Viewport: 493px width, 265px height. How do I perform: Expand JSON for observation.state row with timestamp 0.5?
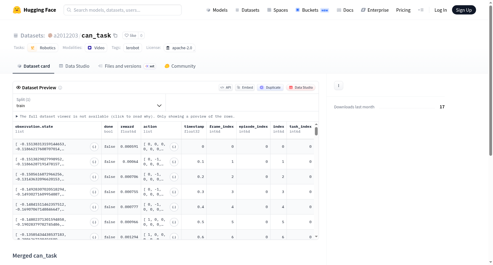94,222
